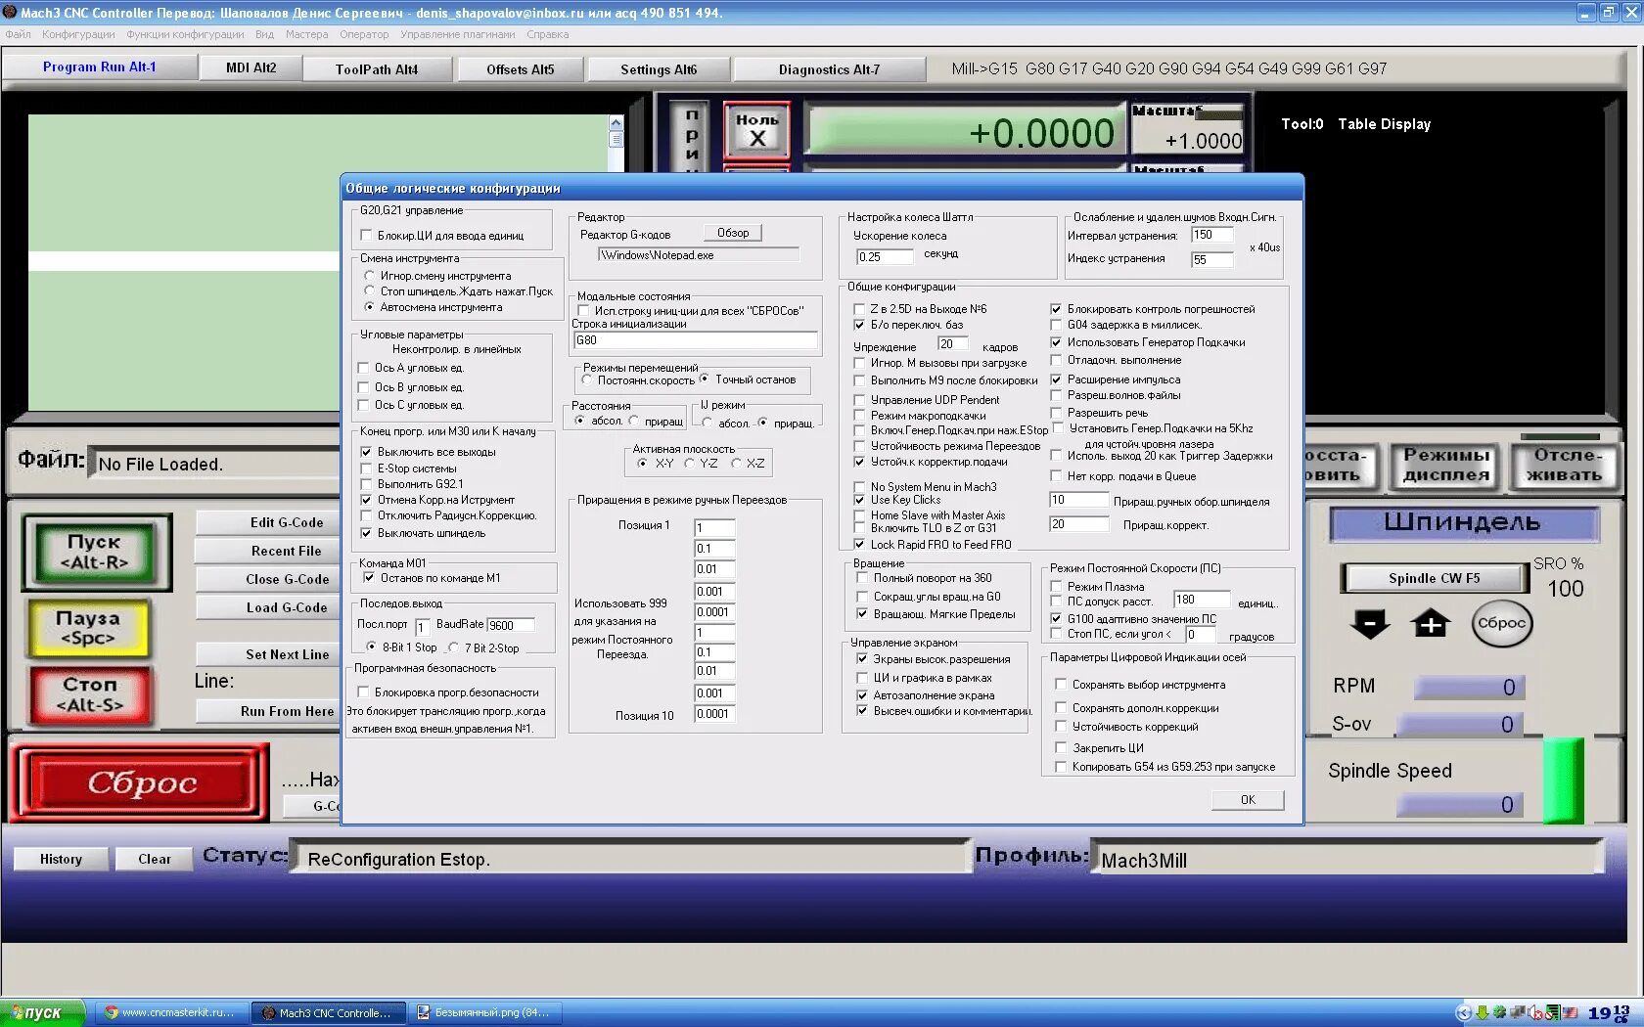Open the Файл menu

point(19,34)
